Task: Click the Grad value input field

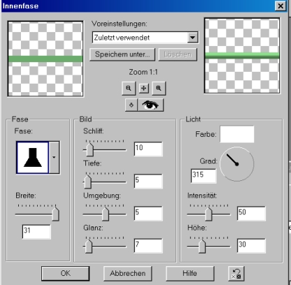Action: point(204,176)
